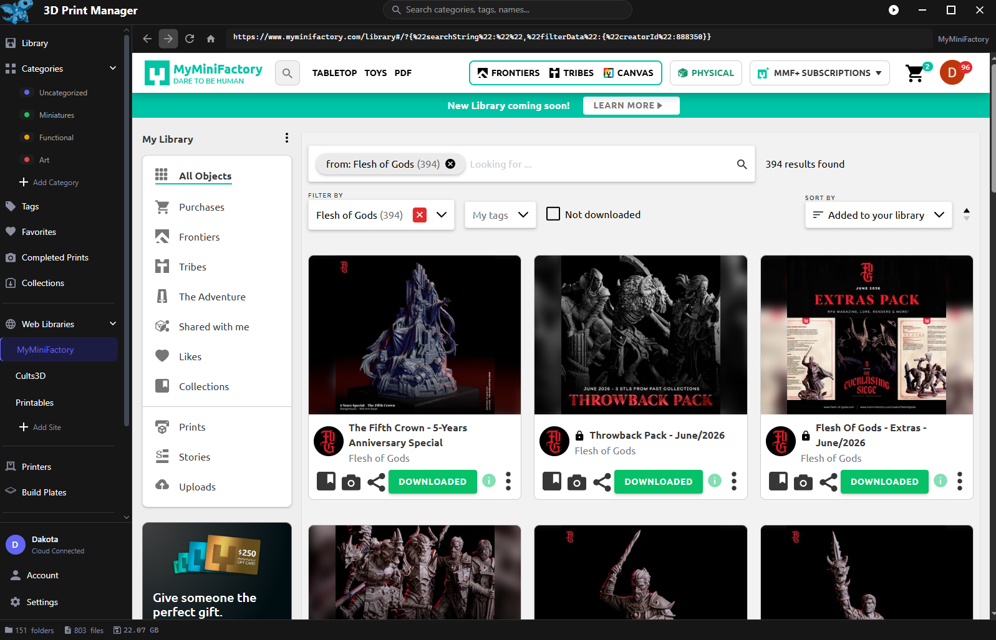Open the user profile avatar menu
996x640 pixels.
tap(952, 73)
